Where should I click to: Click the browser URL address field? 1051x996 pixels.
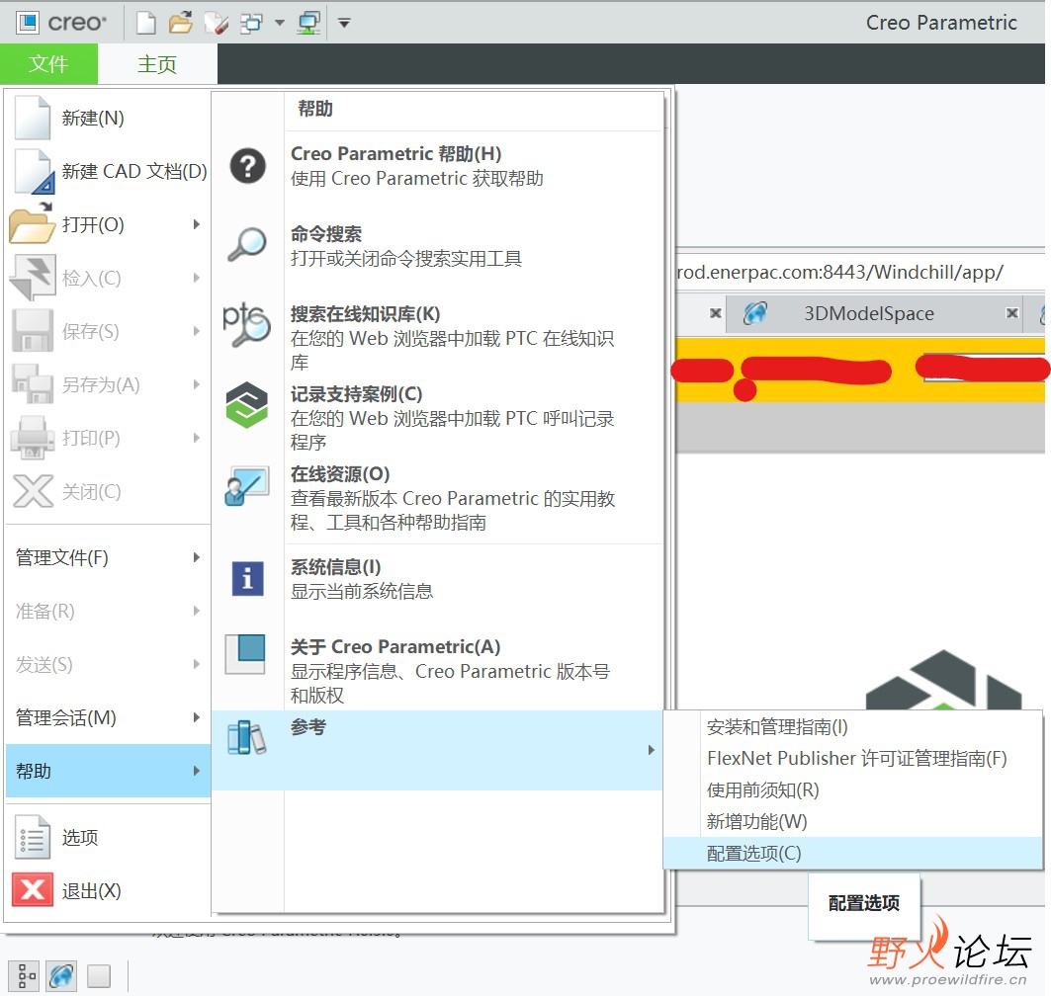click(x=860, y=272)
